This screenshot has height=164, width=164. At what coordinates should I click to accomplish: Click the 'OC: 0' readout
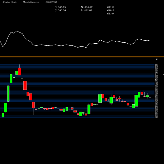[x=111, y=7]
